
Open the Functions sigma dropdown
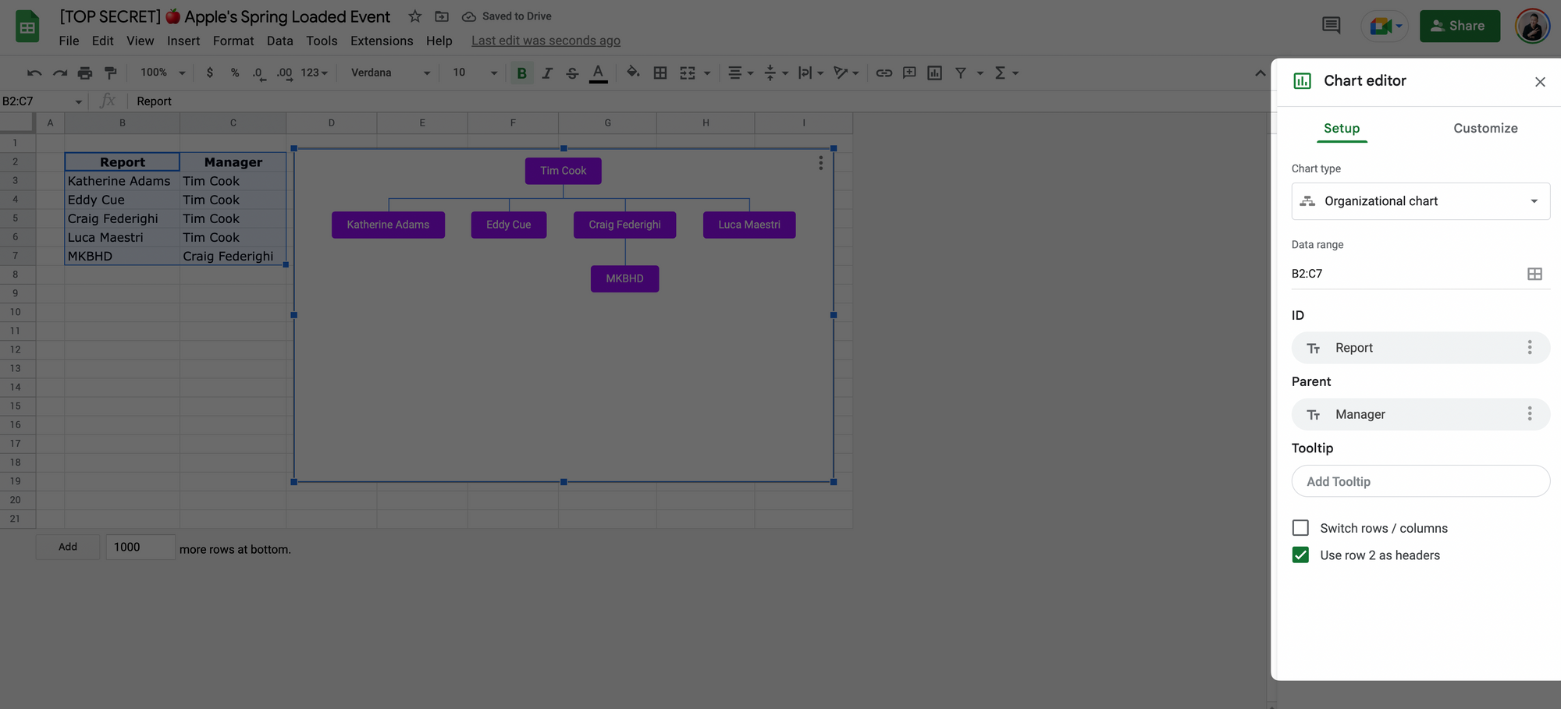pyautogui.click(x=1006, y=73)
